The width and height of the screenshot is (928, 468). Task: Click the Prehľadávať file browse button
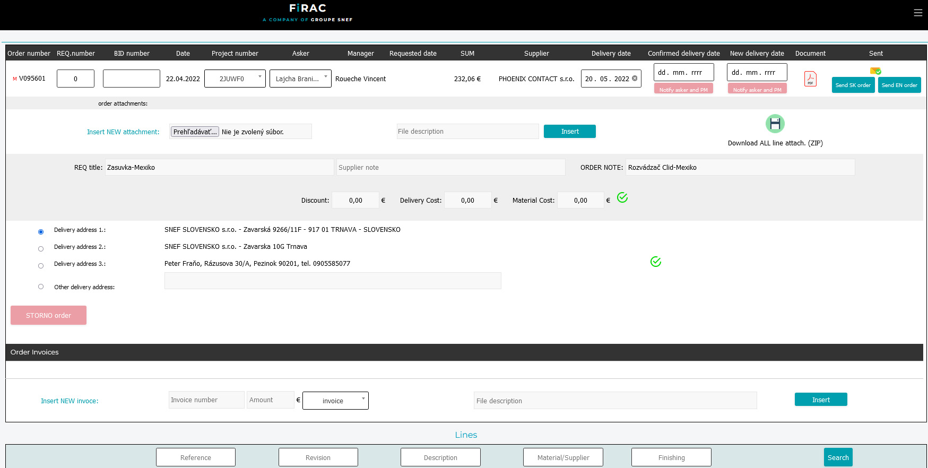(195, 132)
